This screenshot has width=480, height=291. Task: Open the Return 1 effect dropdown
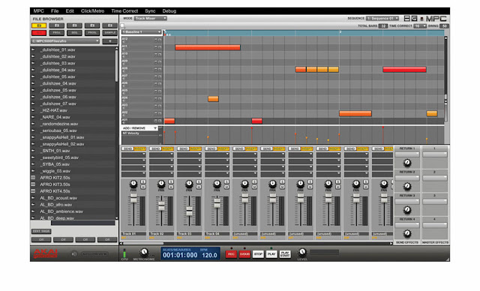click(407, 154)
